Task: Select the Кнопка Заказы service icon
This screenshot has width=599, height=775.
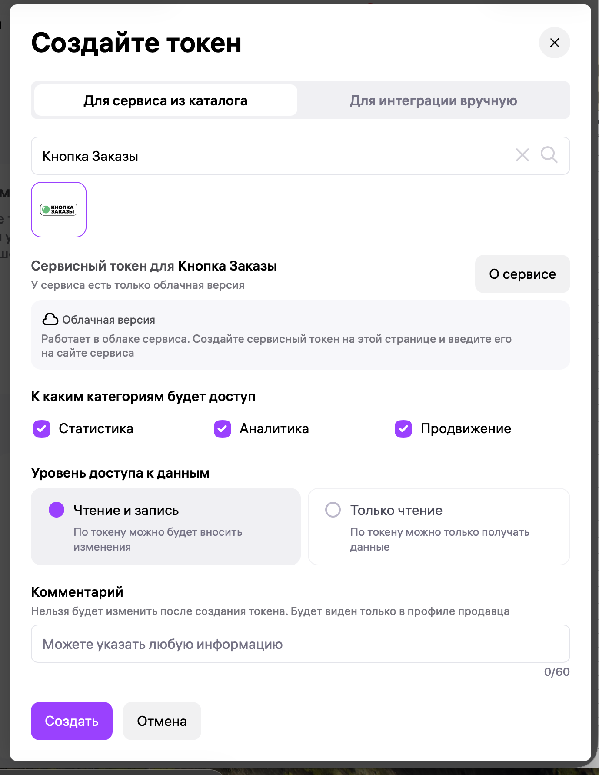Action: pos(59,210)
